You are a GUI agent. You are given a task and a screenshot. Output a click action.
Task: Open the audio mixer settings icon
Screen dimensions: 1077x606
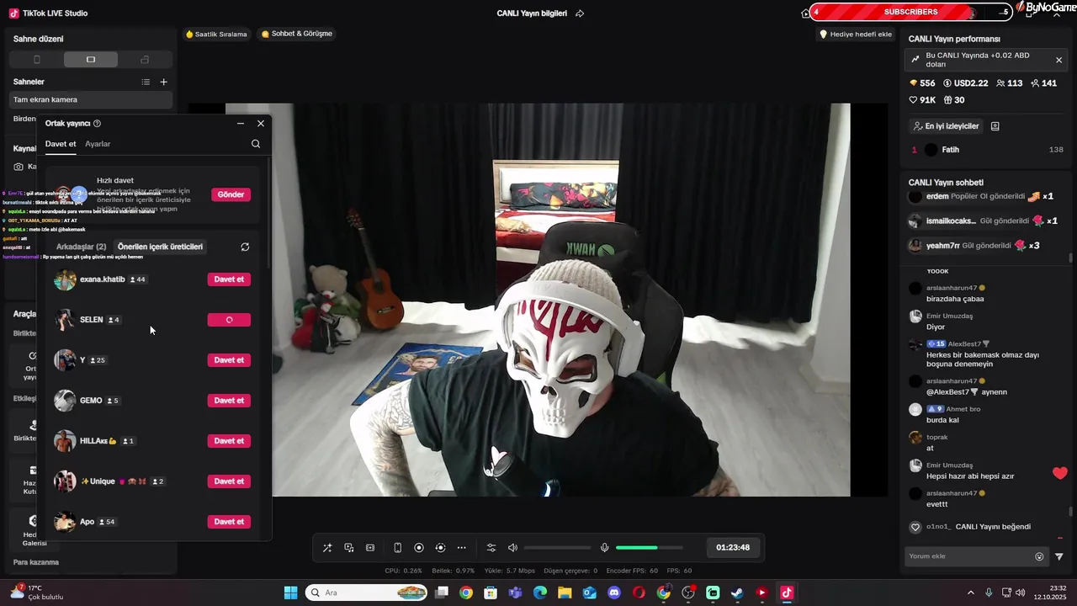click(491, 548)
